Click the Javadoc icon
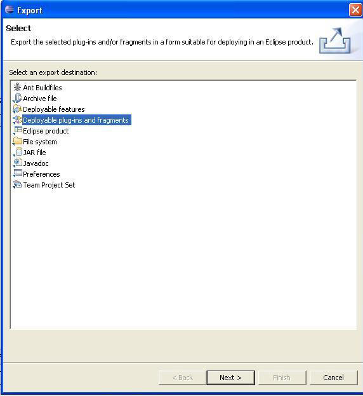363x396 pixels. (x=17, y=163)
